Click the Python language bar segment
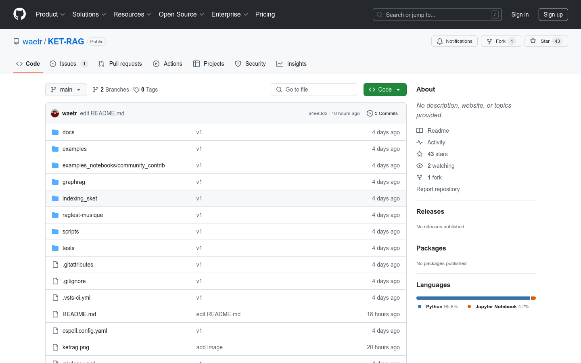581x363 pixels. tap(473, 298)
